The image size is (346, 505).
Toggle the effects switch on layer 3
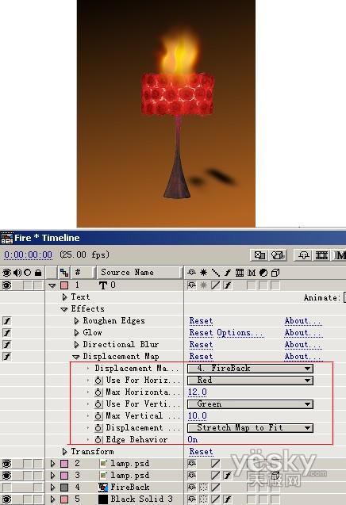228,476
